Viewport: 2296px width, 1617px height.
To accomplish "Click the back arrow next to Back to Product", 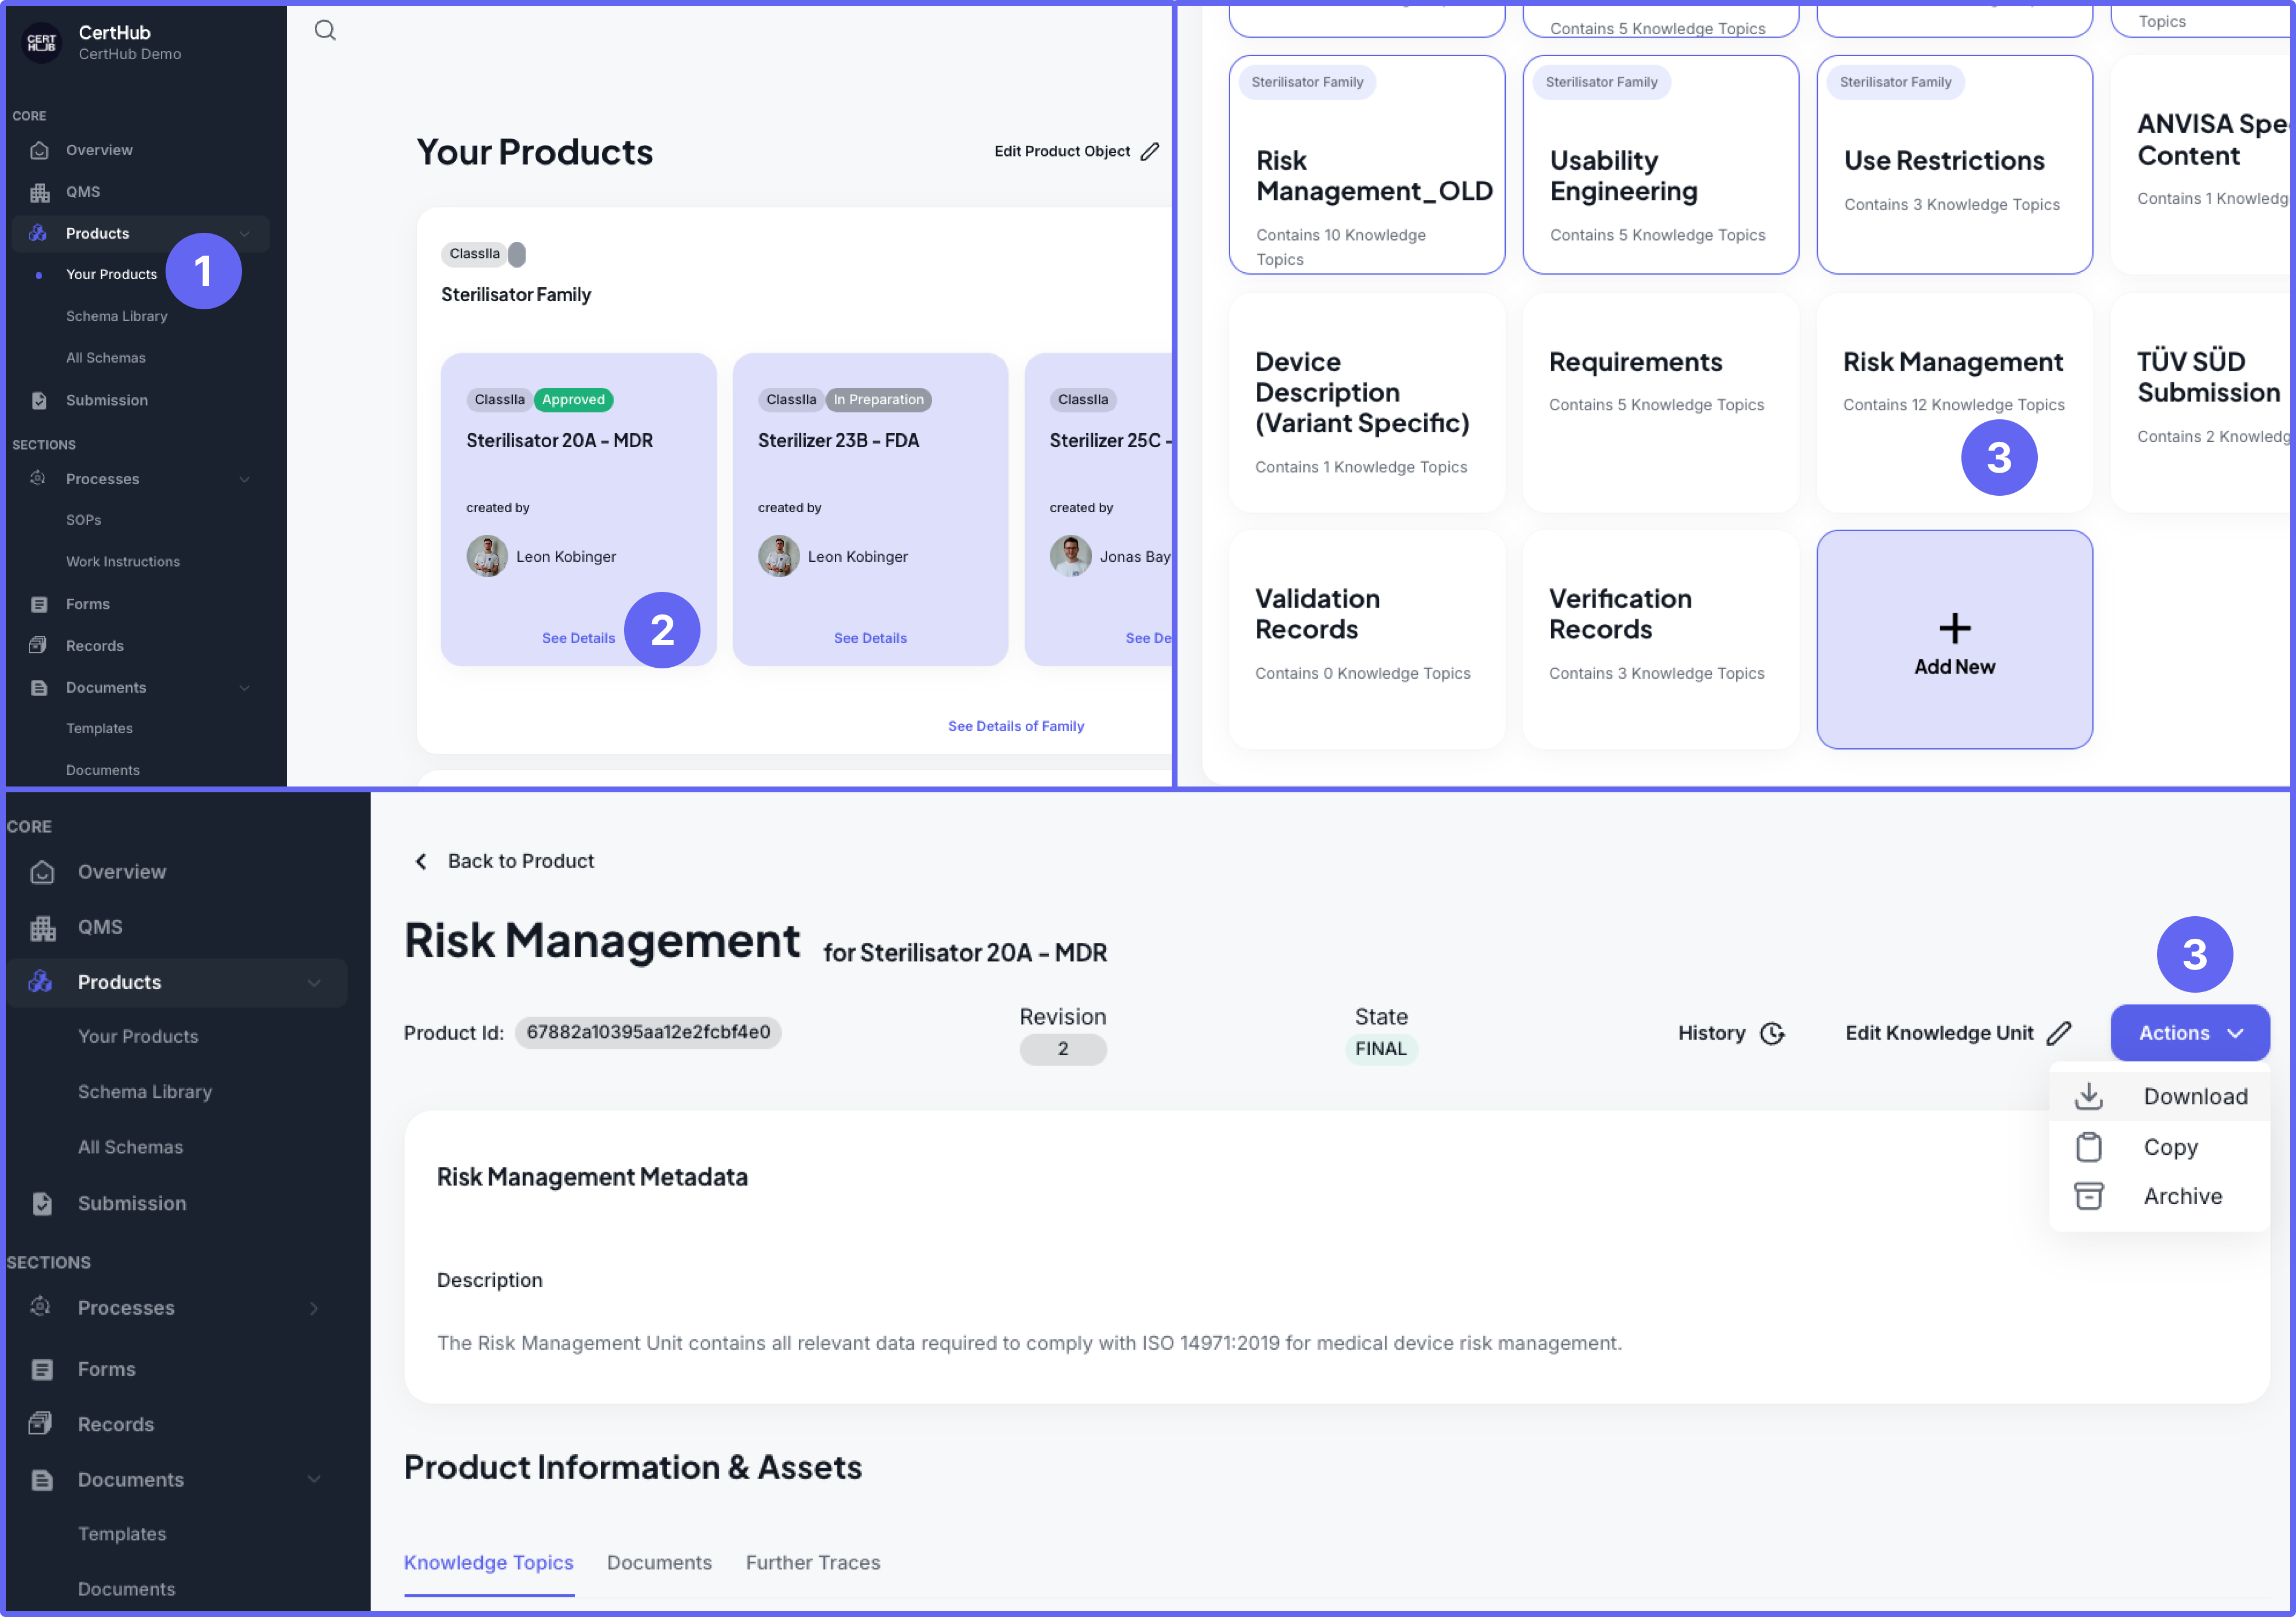I will [421, 862].
